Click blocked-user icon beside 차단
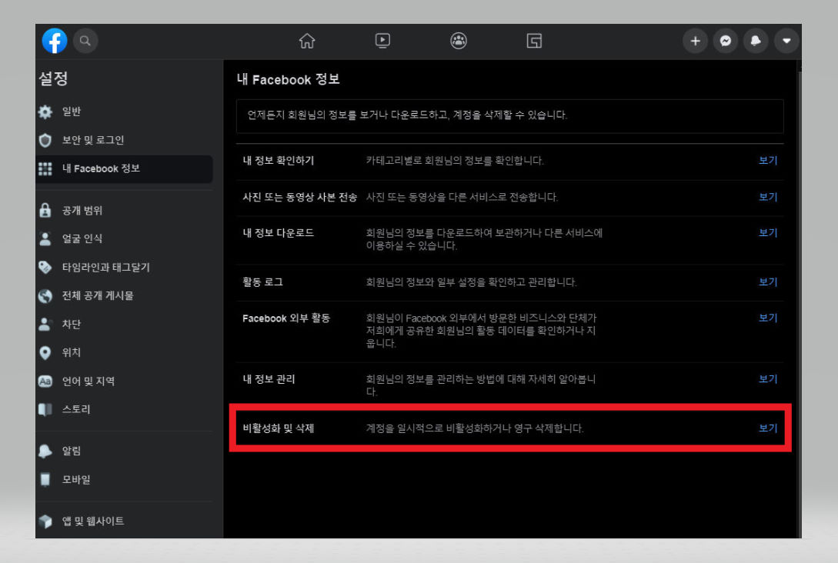The width and height of the screenshot is (838, 563). pos(45,324)
